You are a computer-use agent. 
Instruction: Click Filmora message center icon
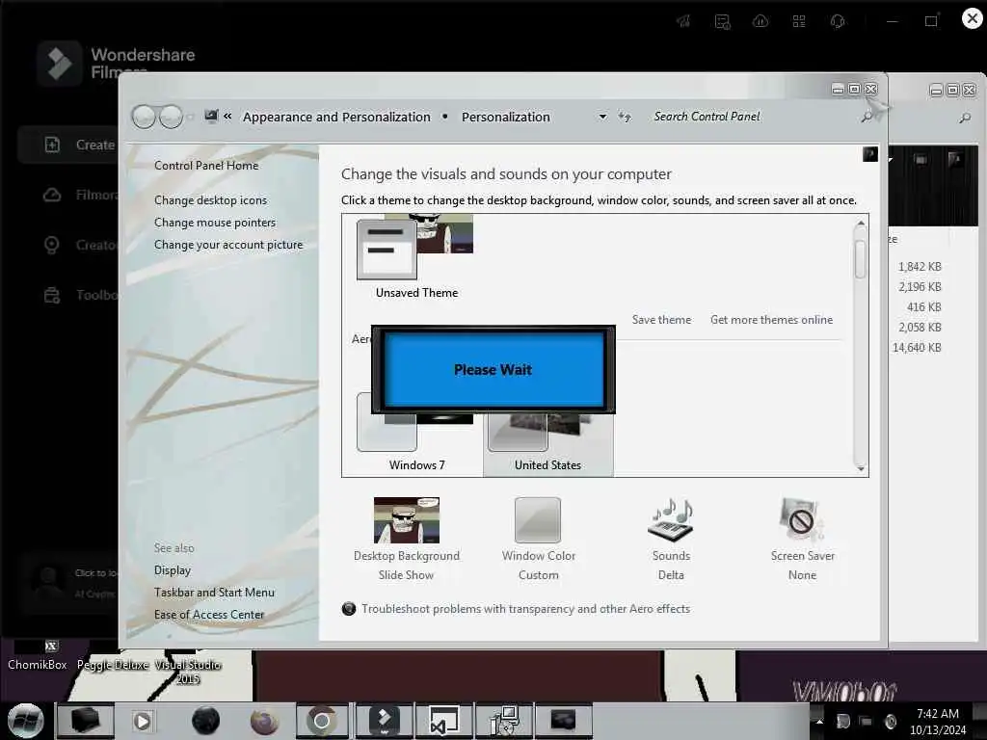[x=723, y=21]
